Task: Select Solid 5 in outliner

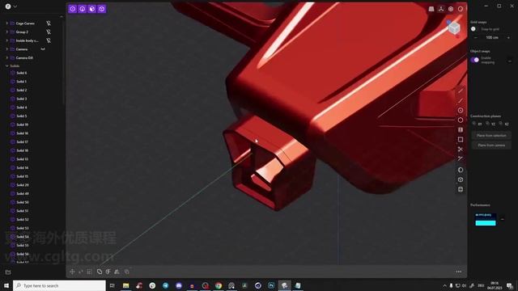Action: pyautogui.click(x=22, y=116)
